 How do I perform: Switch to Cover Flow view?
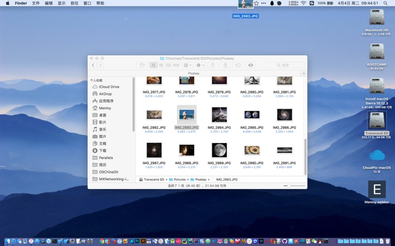[176, 65]
